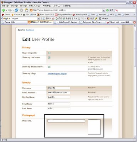The width and height of the screenshot is (137, 142).
Task: Click the green Go button icon
Action: [107, 10]
